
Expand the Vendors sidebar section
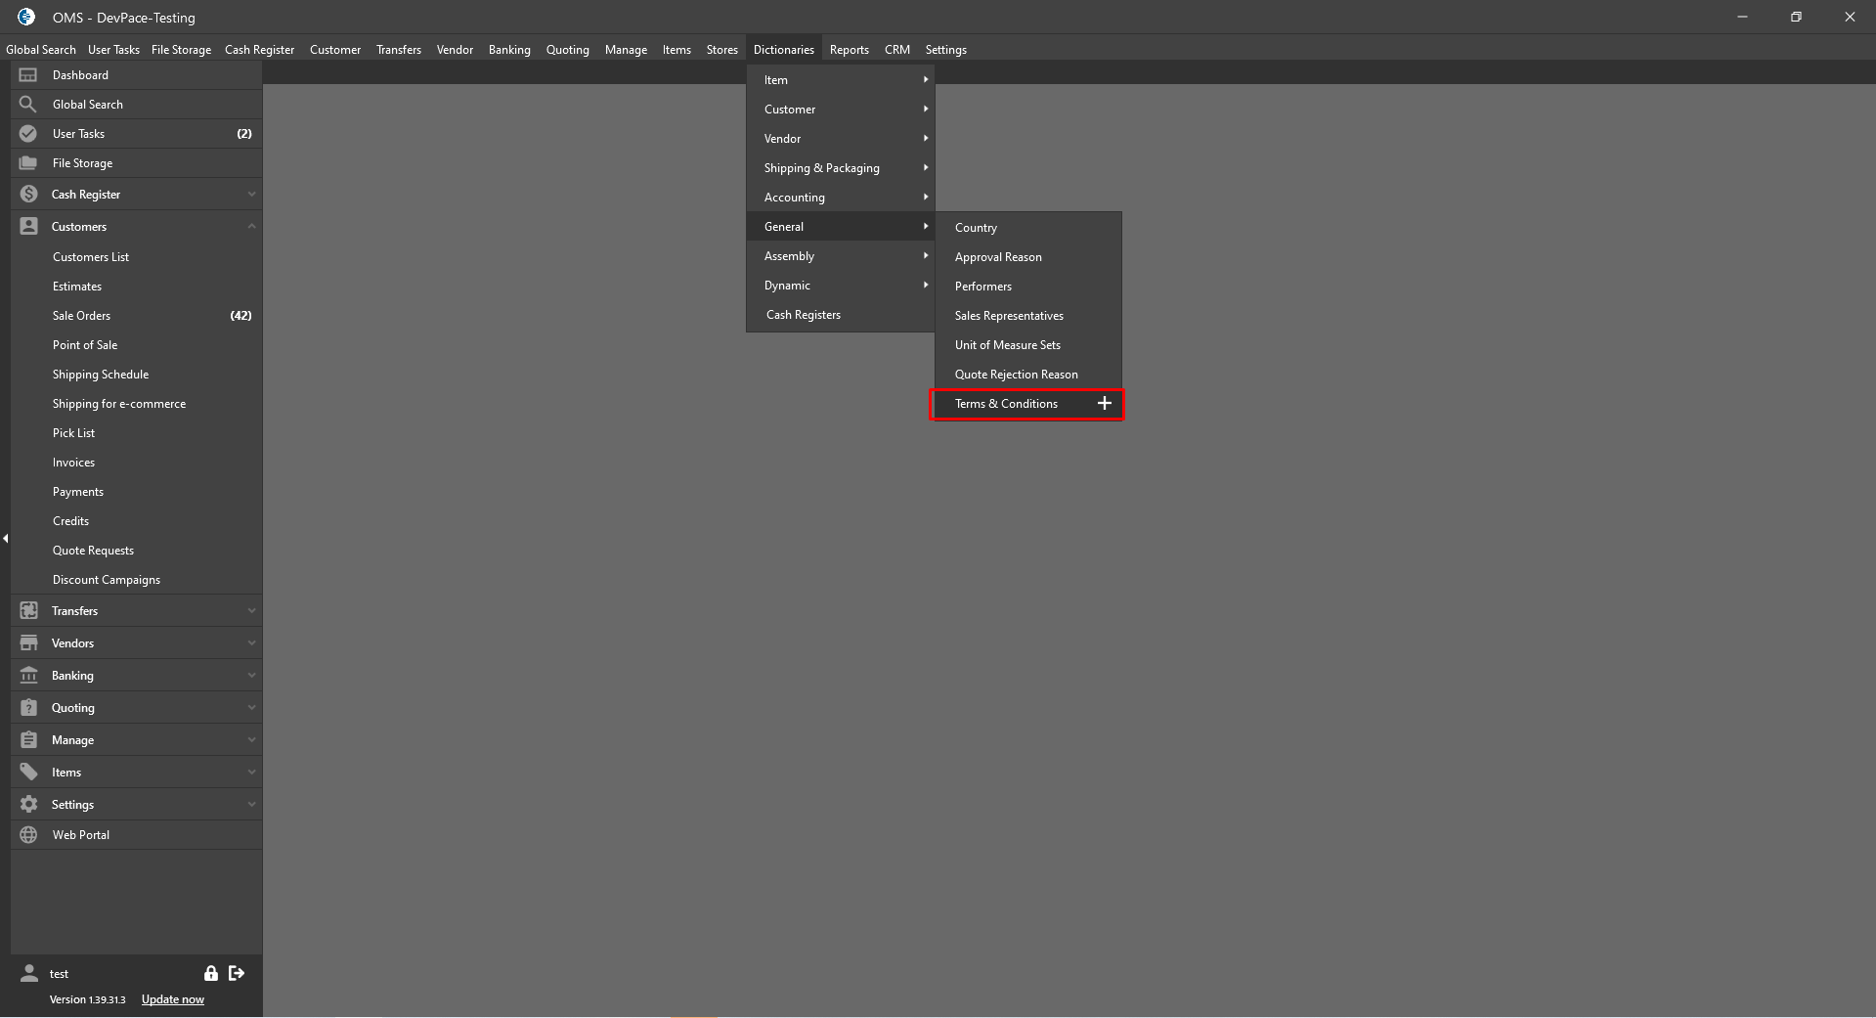(251, 643)
